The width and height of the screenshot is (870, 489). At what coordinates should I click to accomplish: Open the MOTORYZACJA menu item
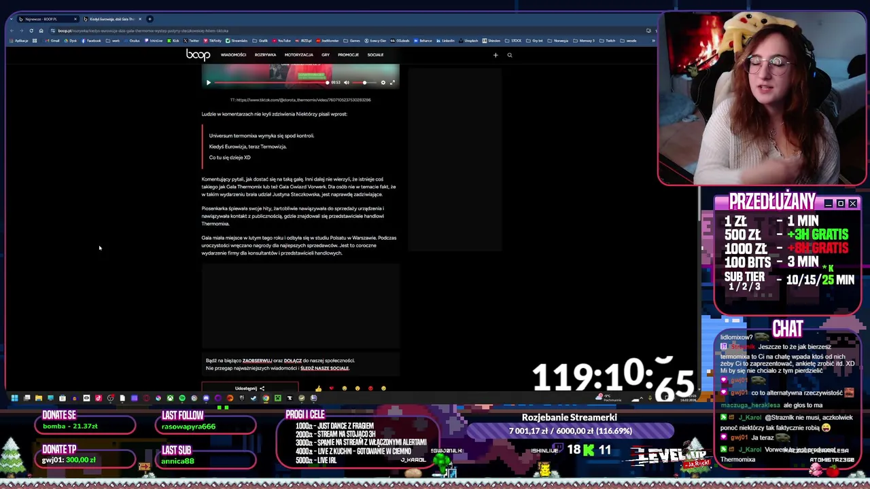coord(298,55)
